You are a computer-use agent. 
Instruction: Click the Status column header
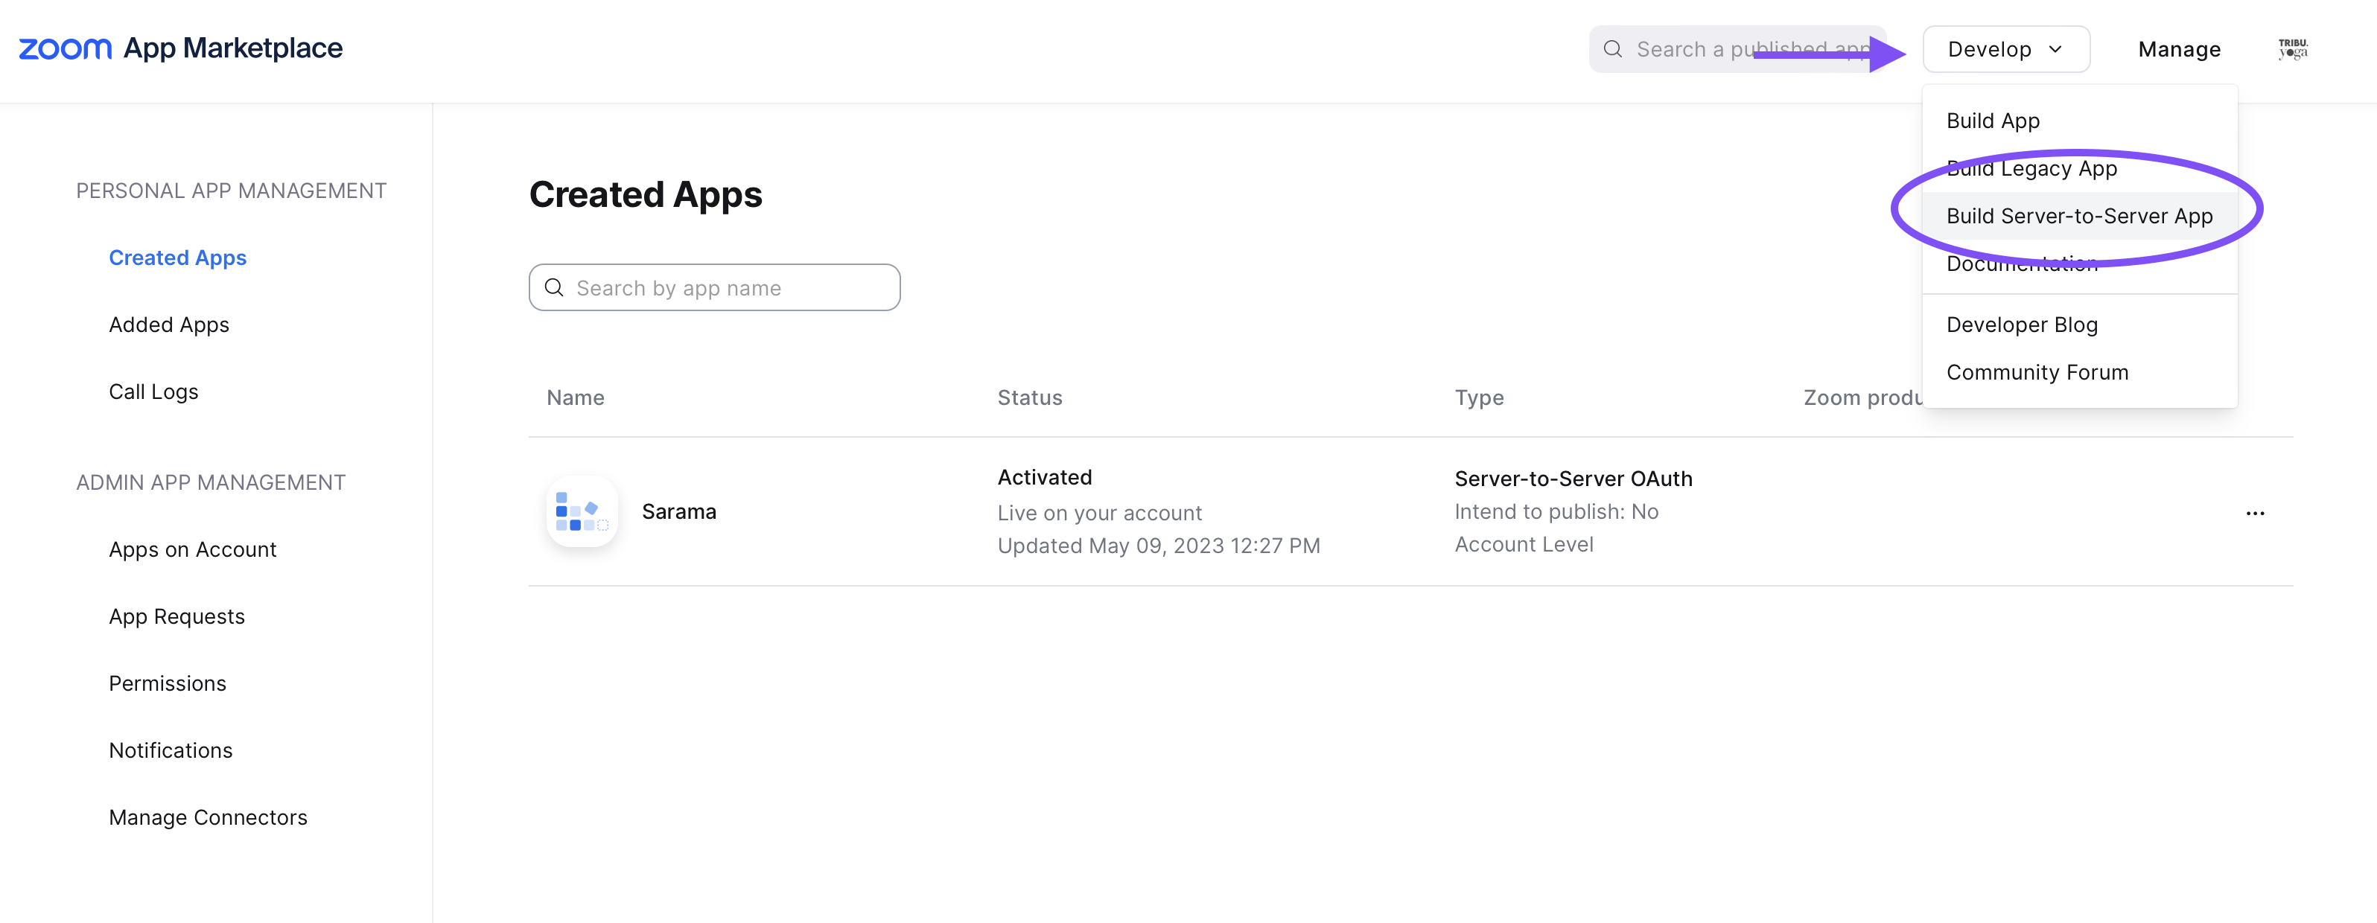(1029, 397)
